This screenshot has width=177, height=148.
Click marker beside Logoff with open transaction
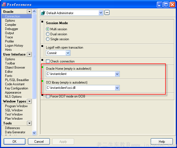[x=42, y=46]
